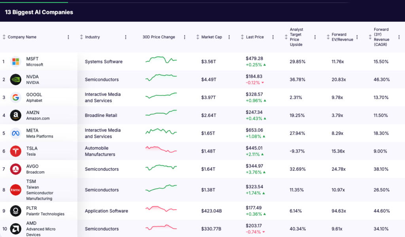Select the Microsoft logo icon
405x237 pixels.
[x=15, y=61]
